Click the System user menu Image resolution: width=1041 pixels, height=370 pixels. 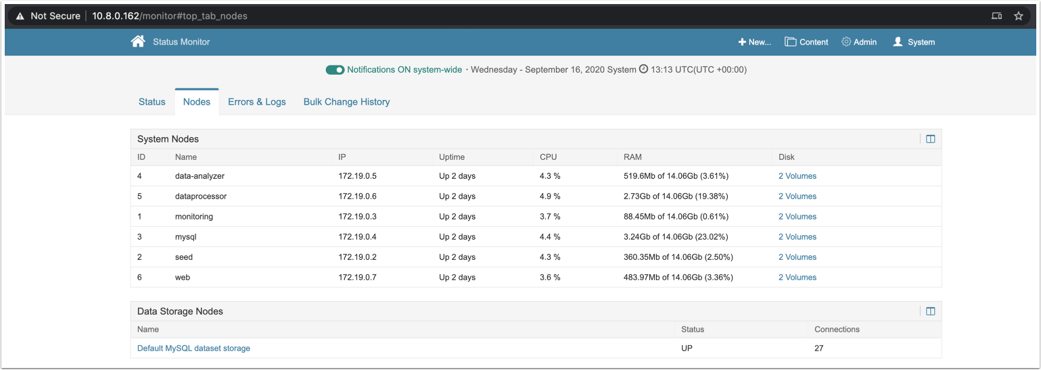(x=914, y=42)
